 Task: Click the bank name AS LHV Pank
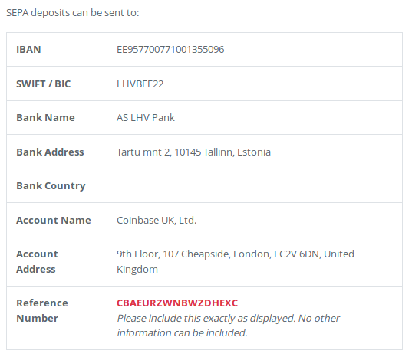(146, 117)
